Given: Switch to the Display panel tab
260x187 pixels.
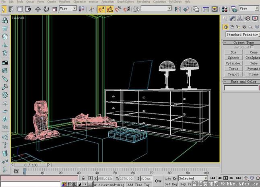Looking at the screenshot, I should pos(255,18).
